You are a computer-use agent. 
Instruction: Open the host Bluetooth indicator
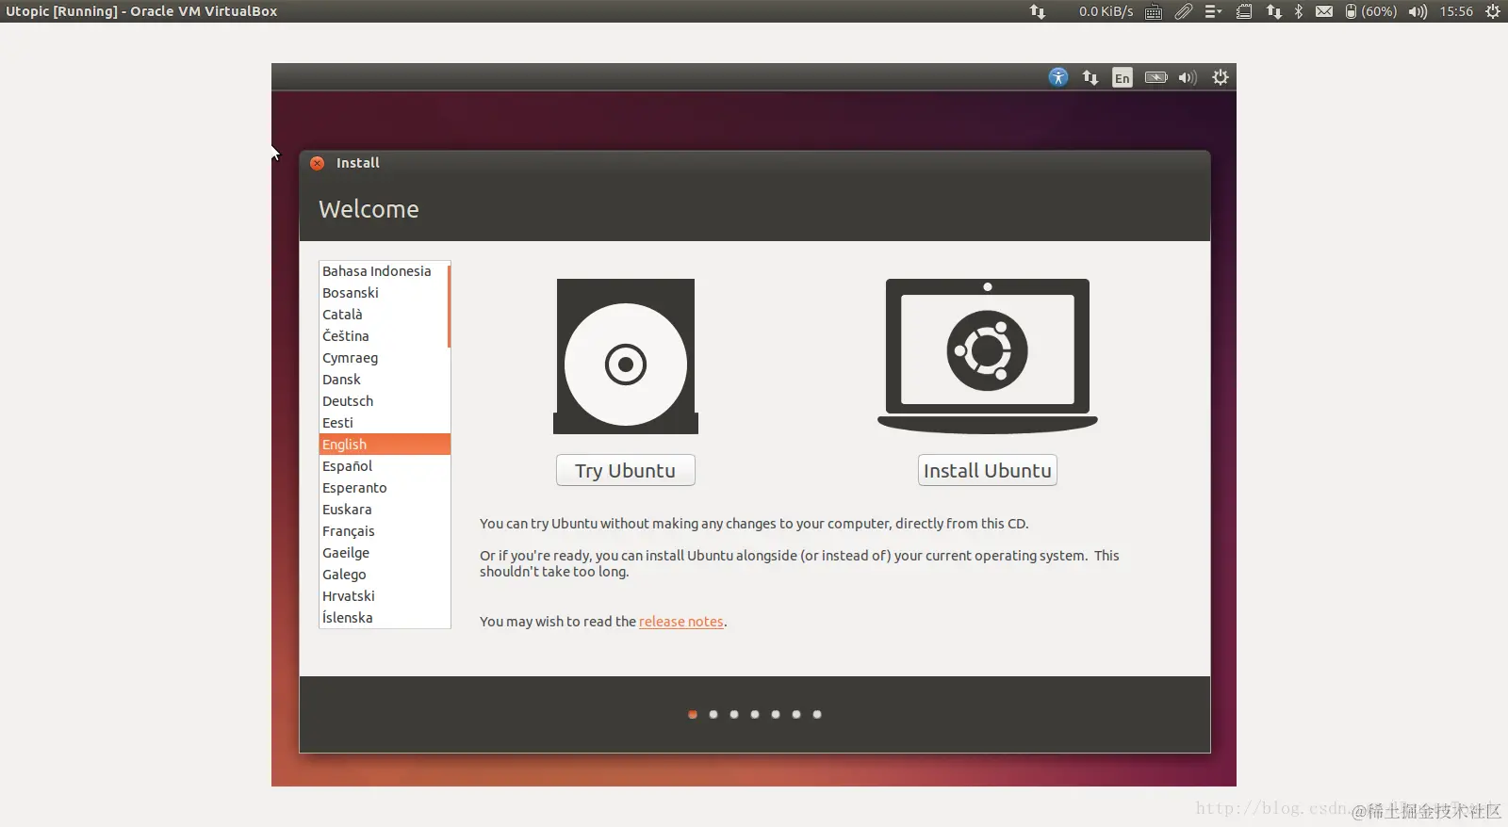click(x=1299, y=11)
